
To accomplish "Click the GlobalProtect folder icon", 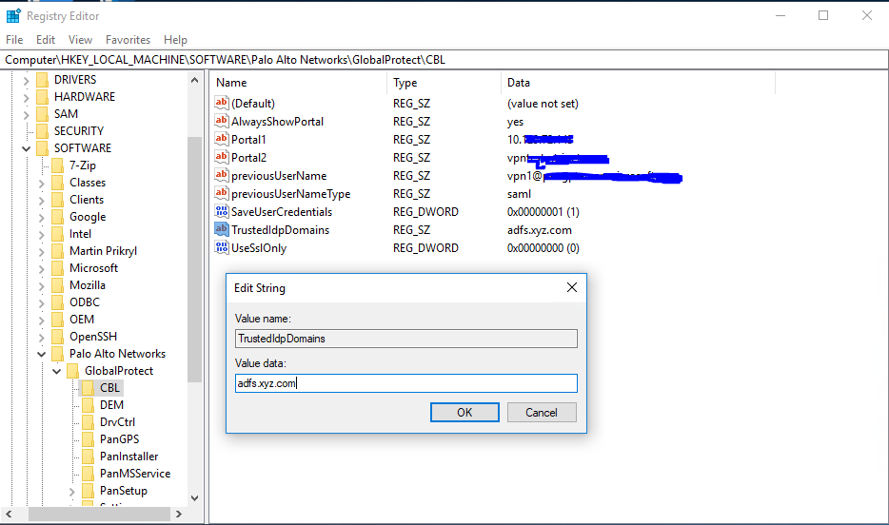I will click(72, 371).
